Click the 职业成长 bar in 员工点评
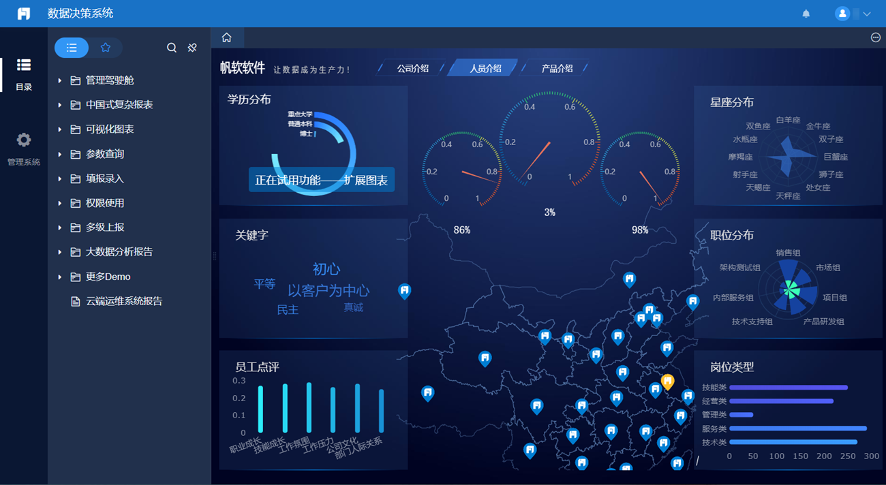 pyautogui.click(x=260, y=409)
